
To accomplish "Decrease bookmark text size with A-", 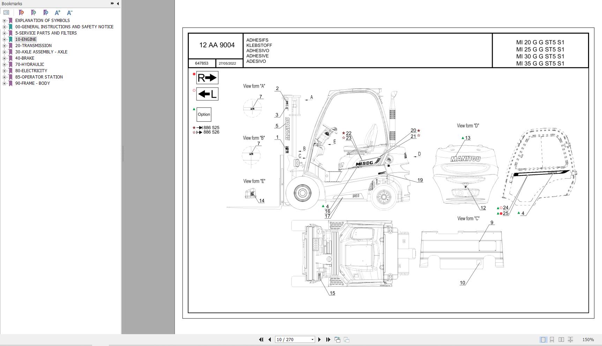I will tap(69, 13).
